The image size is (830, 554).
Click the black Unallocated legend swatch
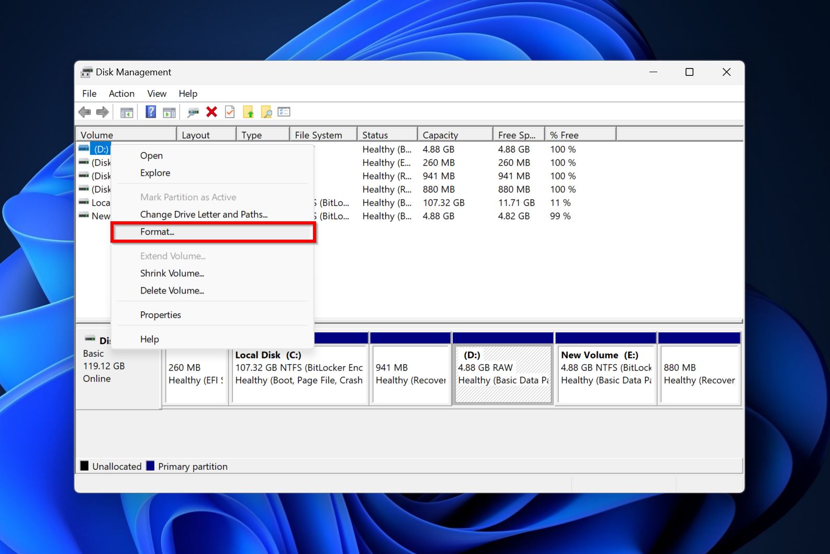[x=84, y=466]
